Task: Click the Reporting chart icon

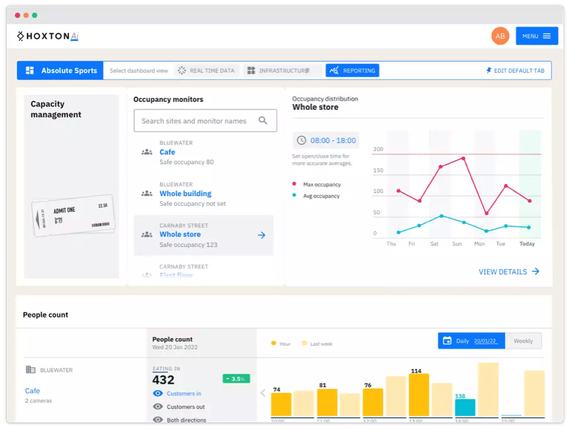Action: pos(334,70)
